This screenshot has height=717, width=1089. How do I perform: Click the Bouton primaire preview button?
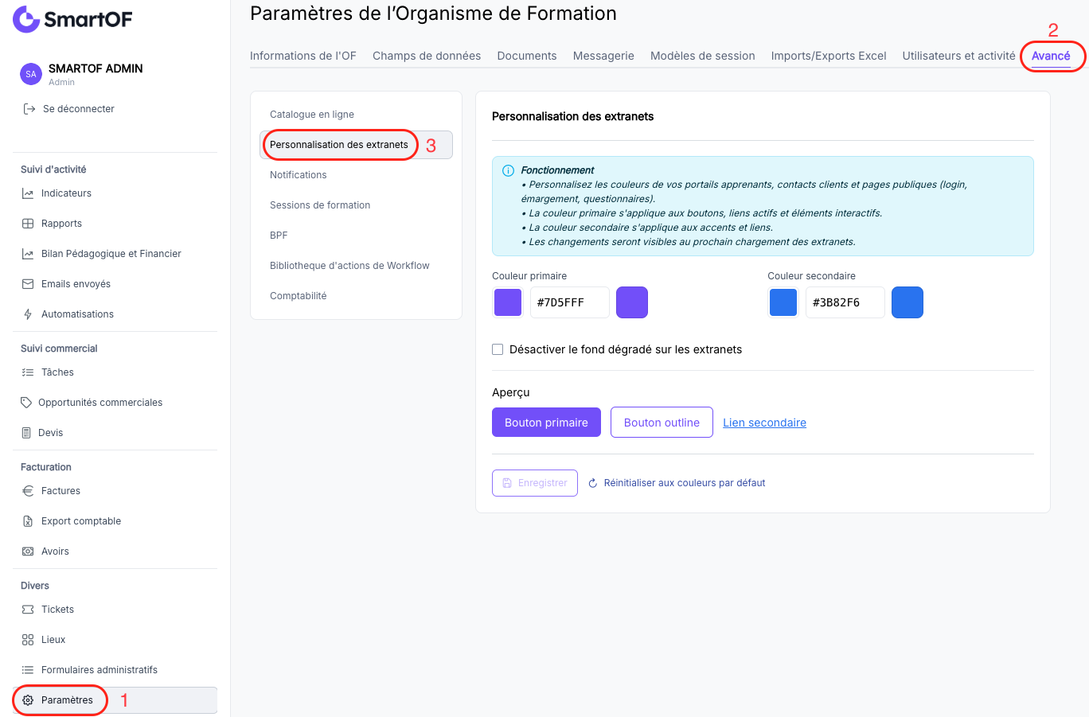pyautogui.click(x=546, y=423)
